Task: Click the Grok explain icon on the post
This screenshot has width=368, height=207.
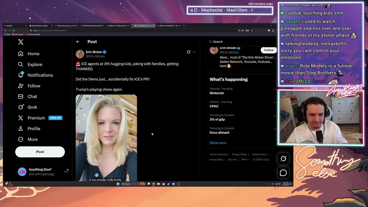Action: pyautogui.click(x=189, y=52)
